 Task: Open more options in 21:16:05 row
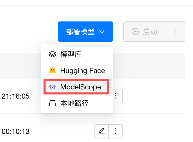(115, 96)
